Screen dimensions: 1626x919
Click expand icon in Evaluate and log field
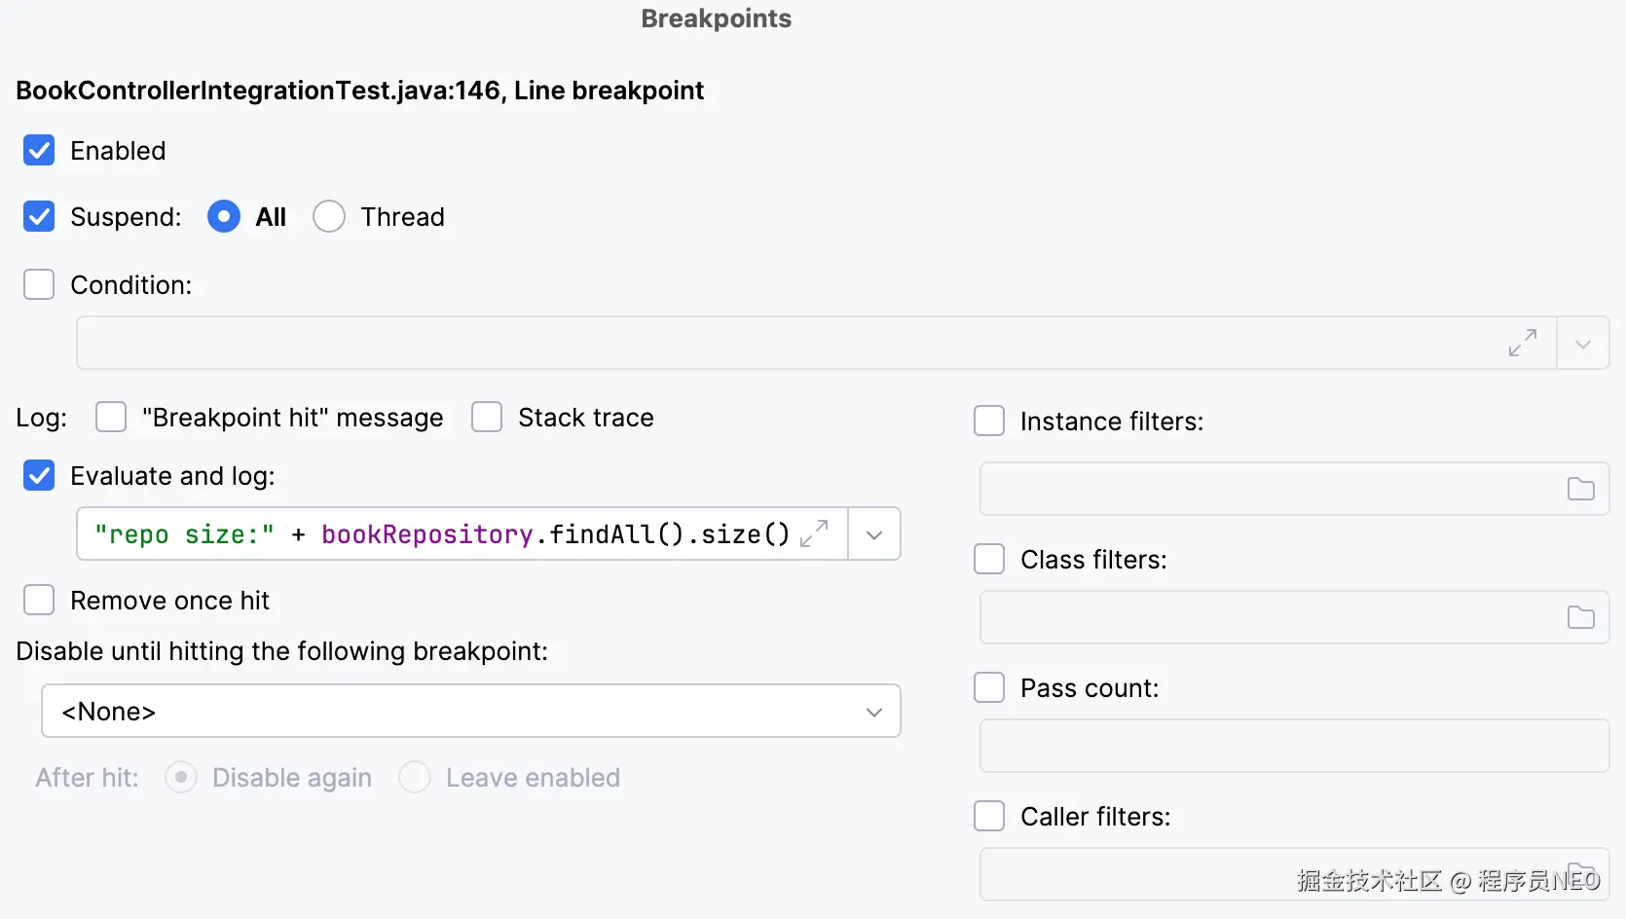tap(814, 533)
